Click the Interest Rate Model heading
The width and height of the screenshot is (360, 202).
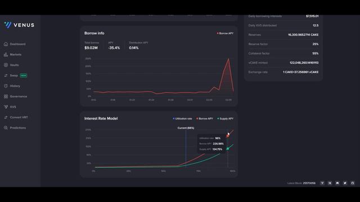101,118
